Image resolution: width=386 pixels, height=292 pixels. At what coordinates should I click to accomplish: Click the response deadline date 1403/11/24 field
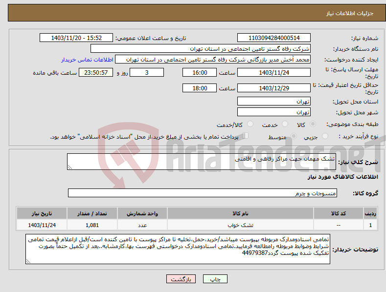(274, 72)
